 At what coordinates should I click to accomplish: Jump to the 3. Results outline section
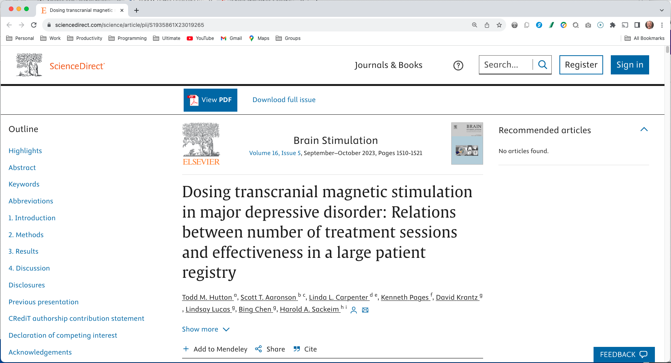point(23,251)
